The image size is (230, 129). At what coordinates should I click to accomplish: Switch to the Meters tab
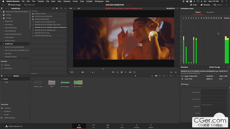tap(198, 12)
